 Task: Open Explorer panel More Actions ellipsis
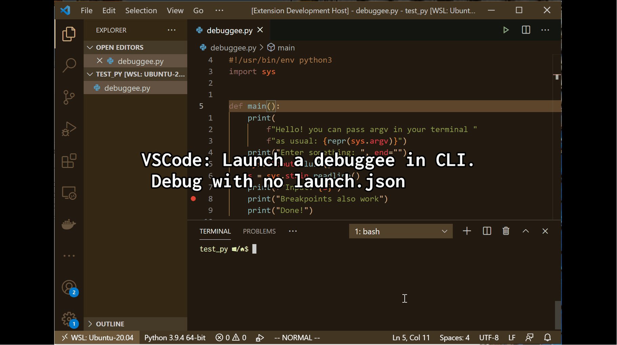point(172,30)
